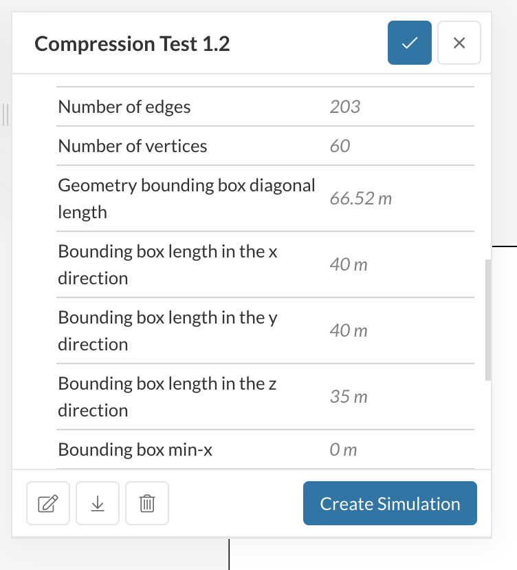Delete geometry using the trash icon

coord(147,504)
